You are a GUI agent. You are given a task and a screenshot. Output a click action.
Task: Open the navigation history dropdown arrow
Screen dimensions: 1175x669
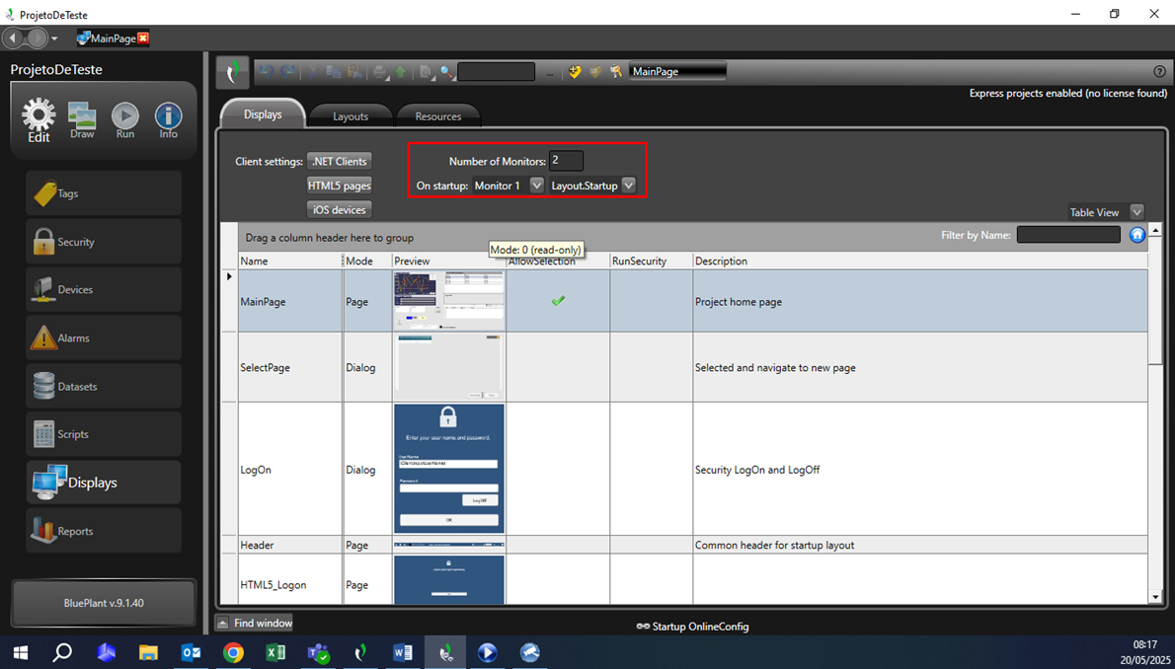[x=54, y=38]
